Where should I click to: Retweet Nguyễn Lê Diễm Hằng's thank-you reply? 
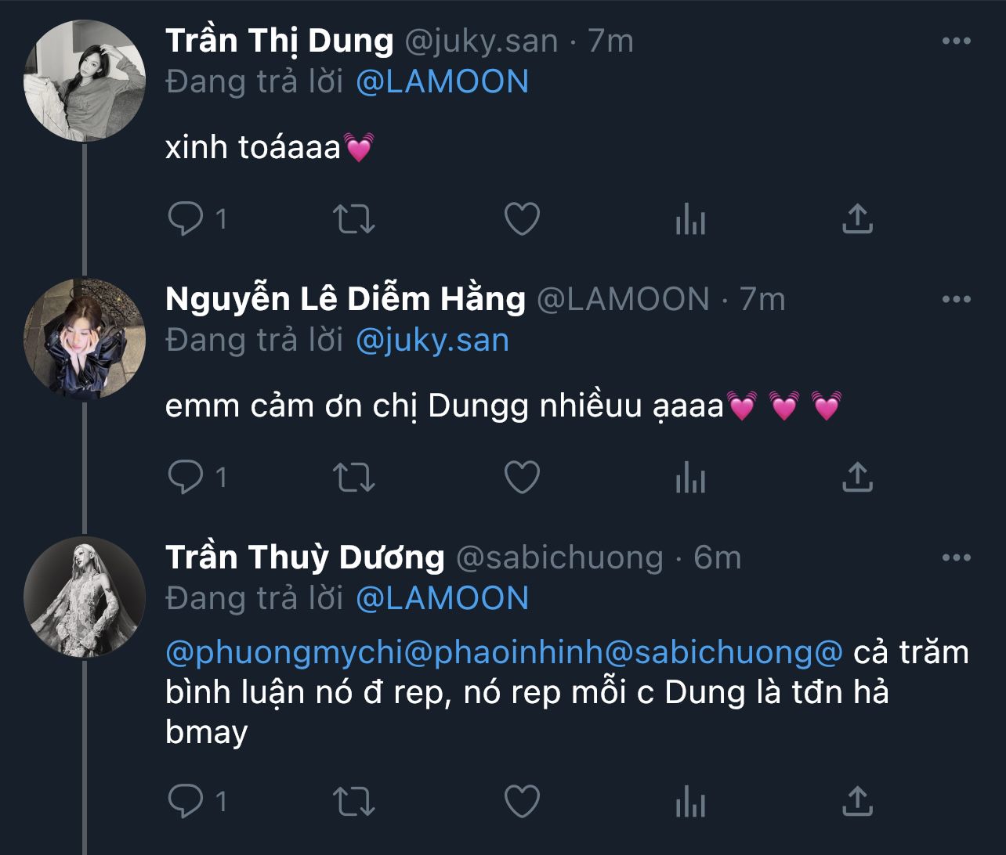pyautogui.click(x=354, y=477)
